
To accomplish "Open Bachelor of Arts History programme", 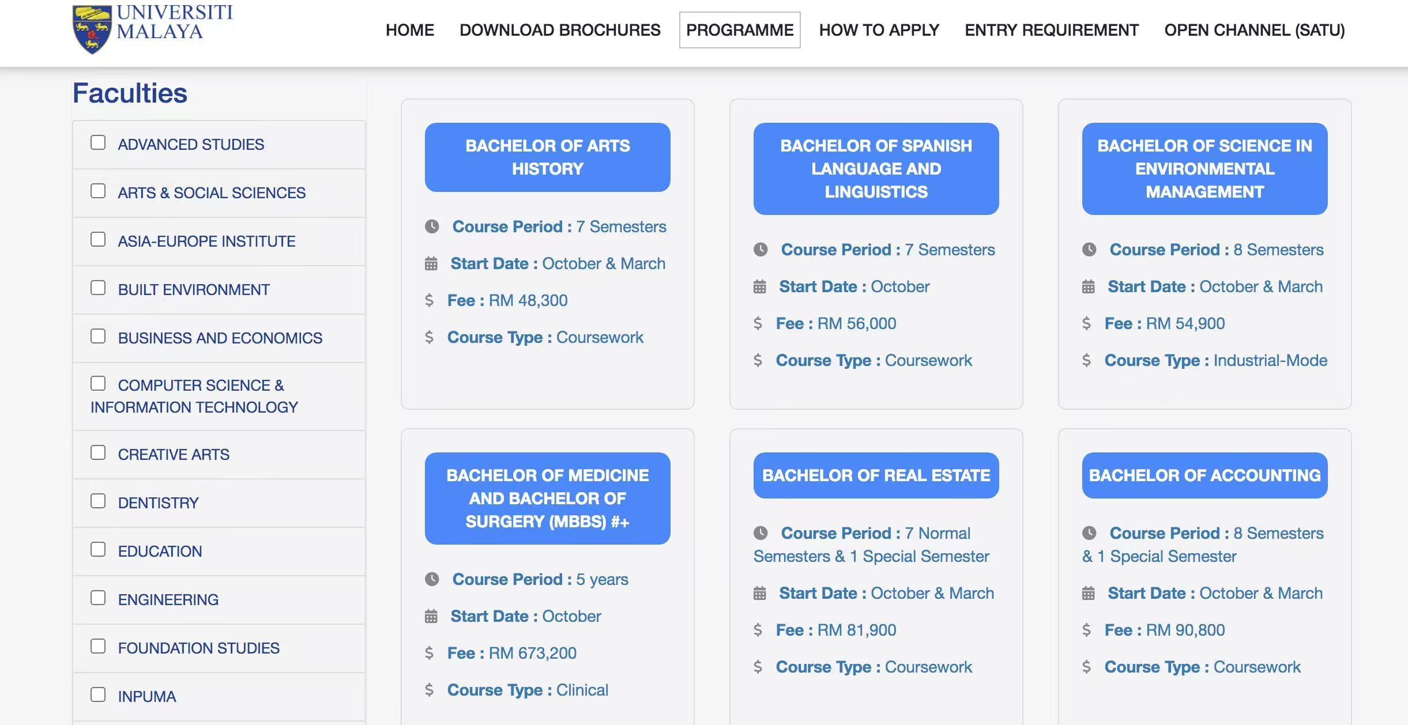I will pyautogui.click(x=547, y=157).
